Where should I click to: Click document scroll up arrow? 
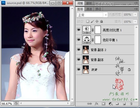[72, 9]
